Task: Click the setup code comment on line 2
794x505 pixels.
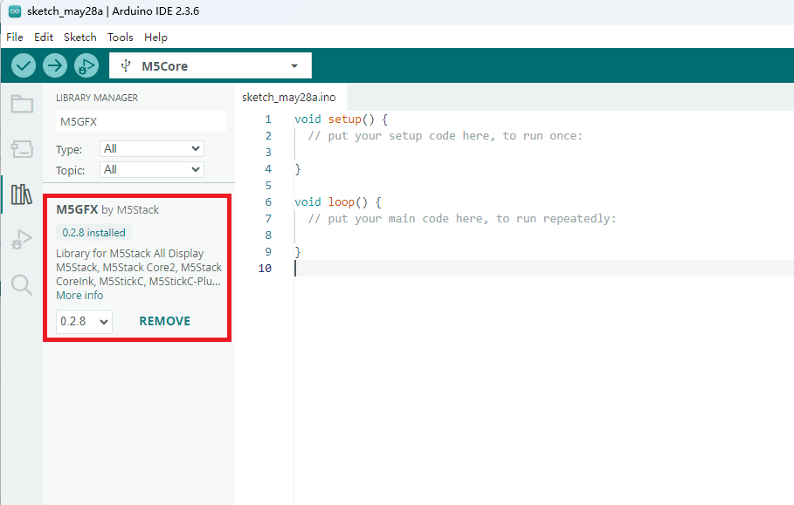Action: 445,136
